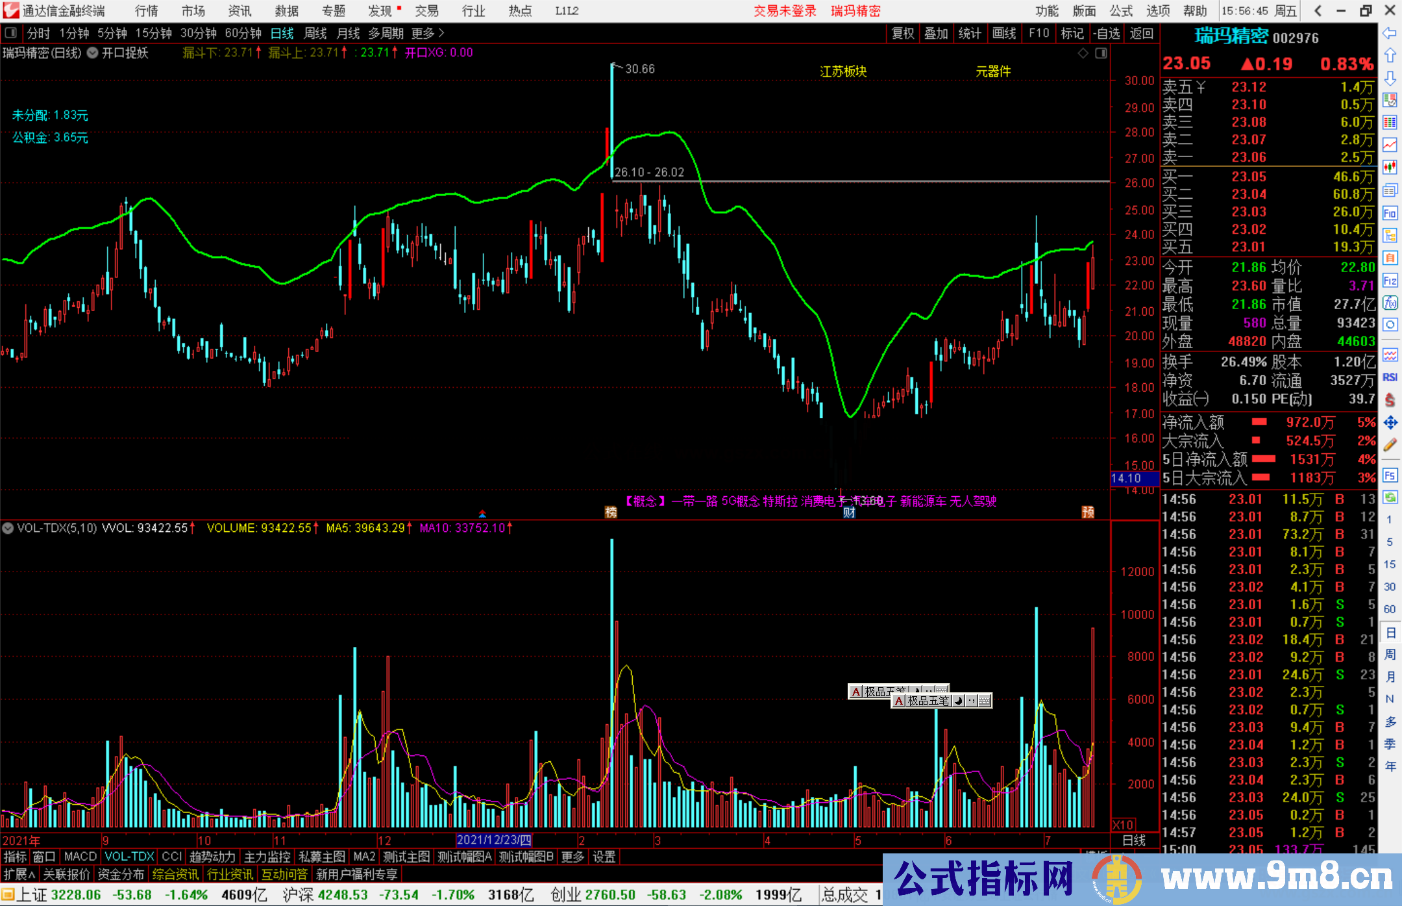Image resolution: width=1402 pixels, height=906 pixels.
Task: Click the f(x) formula icon in sidebar
Action: click(x=1390, y=303)
